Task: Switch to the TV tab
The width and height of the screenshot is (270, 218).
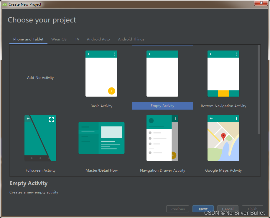Action: 77,39
